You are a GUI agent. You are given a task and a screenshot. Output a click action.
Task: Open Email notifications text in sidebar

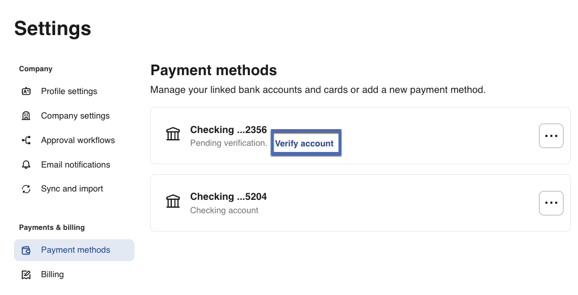click(x=76, y=165)
